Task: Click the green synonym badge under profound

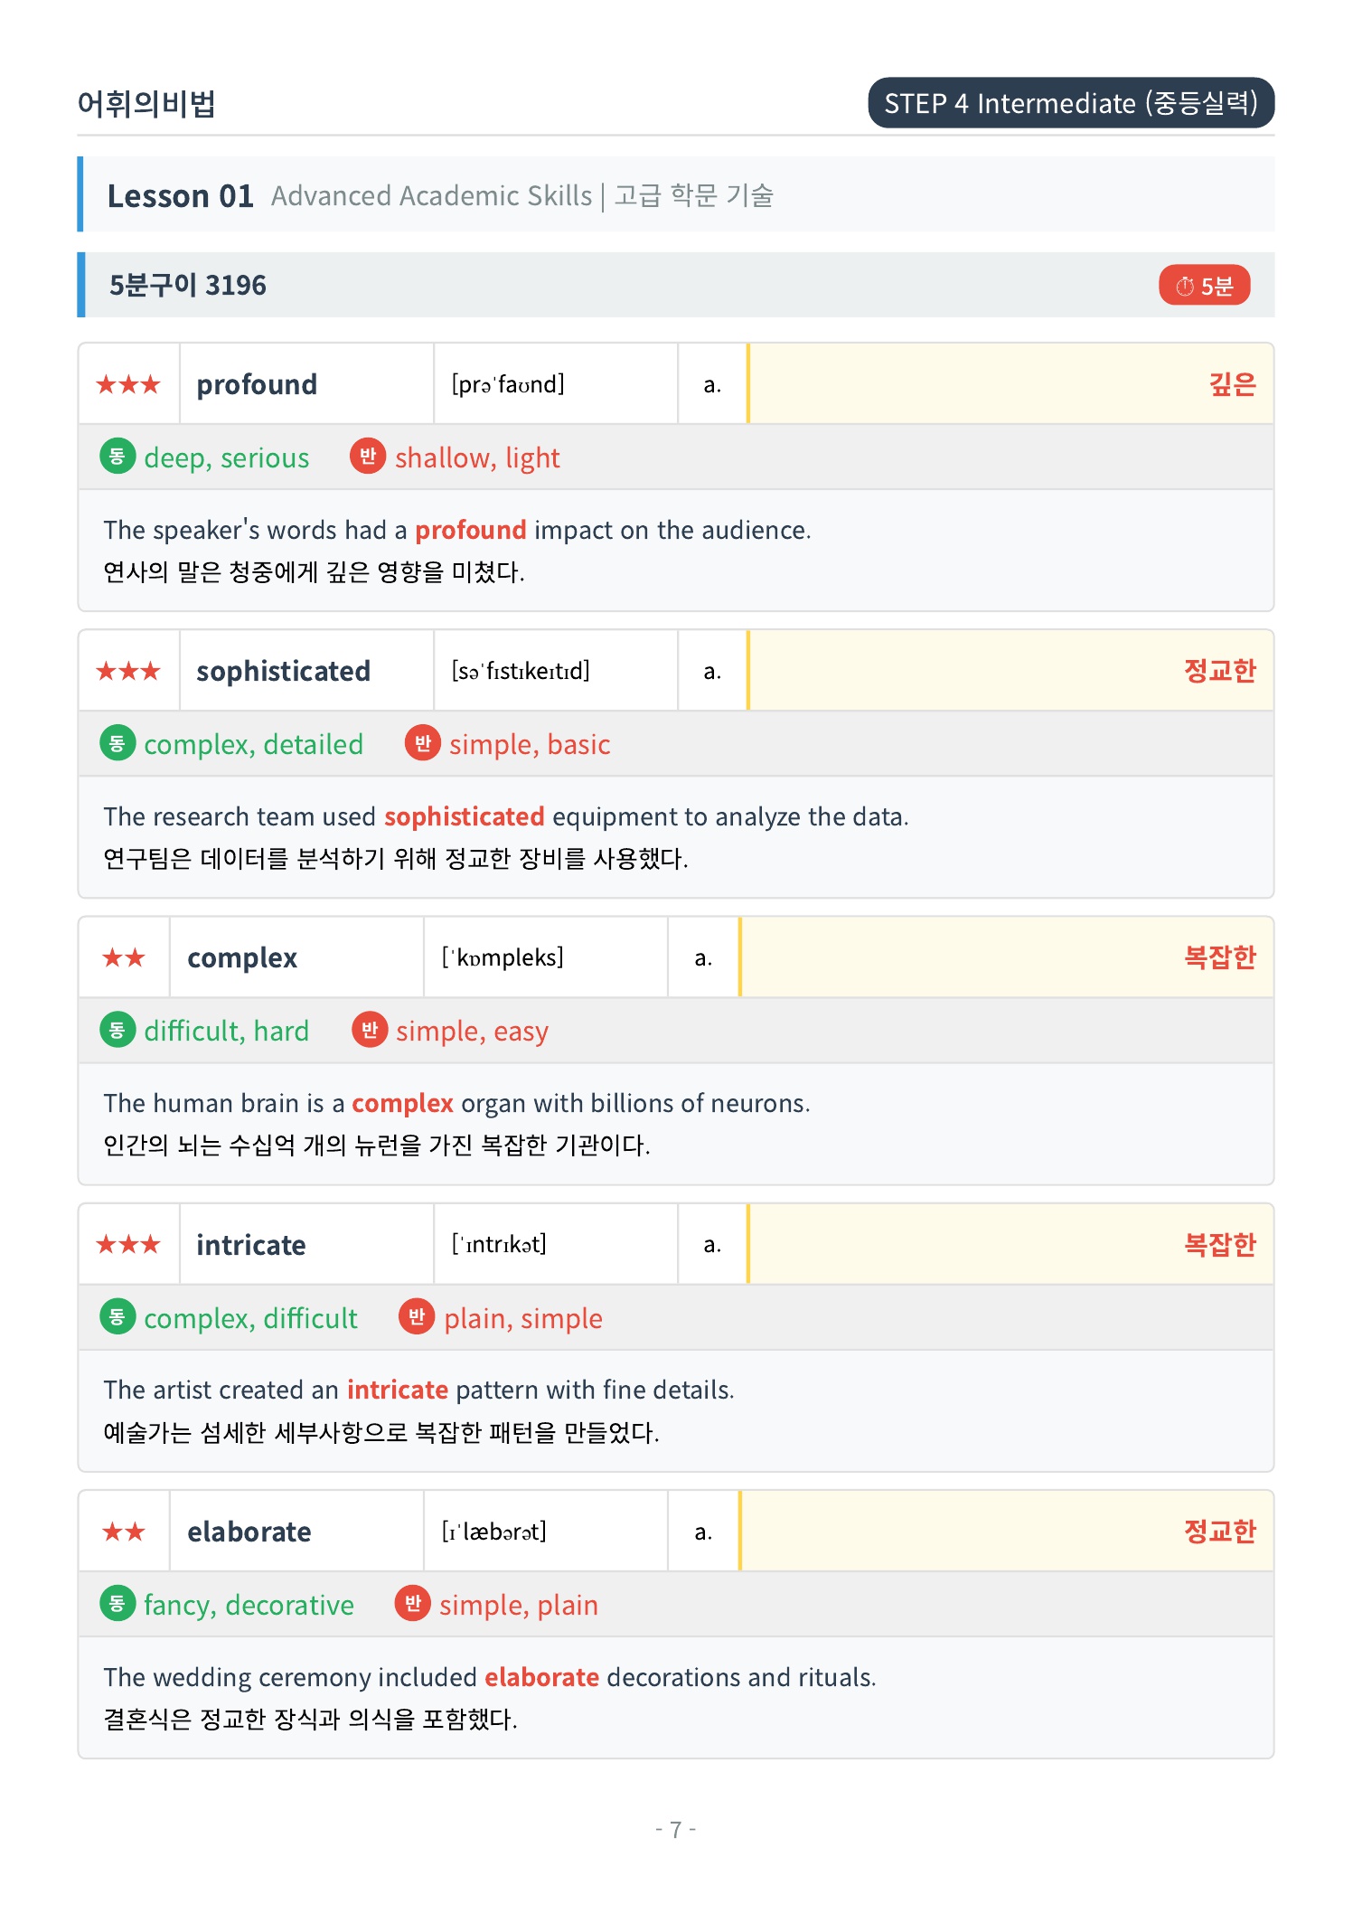Action: click(x=117, y=457)
